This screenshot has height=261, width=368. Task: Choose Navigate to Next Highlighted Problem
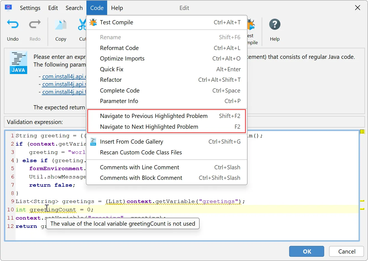167,127
